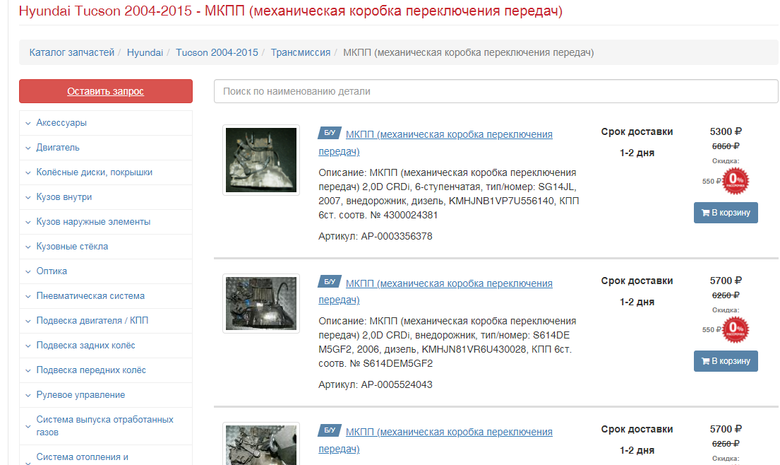Click the 0% installment badge for the 5300 ₽ item

[x=736, y=181]
